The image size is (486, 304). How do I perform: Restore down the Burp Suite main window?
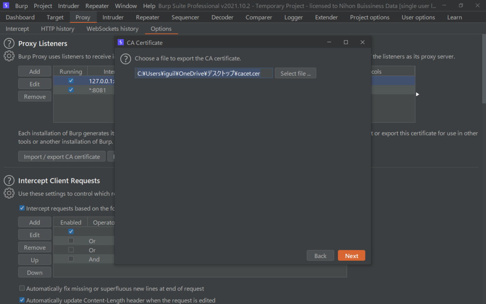pyautogui.click(x=461, y=6)
